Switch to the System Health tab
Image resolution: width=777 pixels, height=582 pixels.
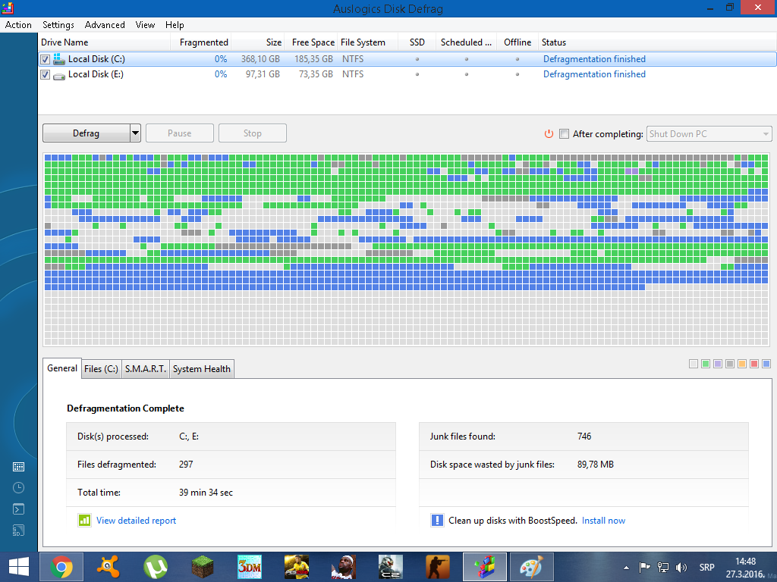click(202, 369)
